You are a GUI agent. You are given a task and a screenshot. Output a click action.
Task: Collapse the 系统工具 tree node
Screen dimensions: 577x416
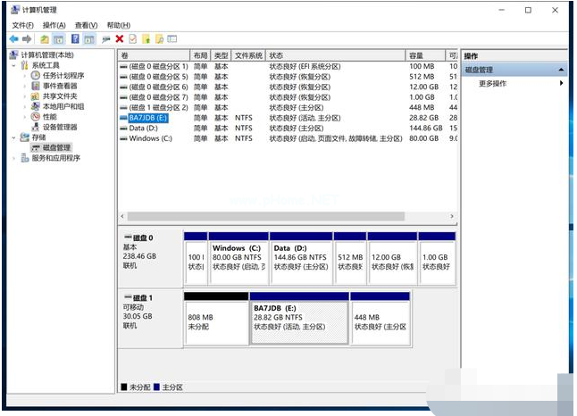point(13,66)
